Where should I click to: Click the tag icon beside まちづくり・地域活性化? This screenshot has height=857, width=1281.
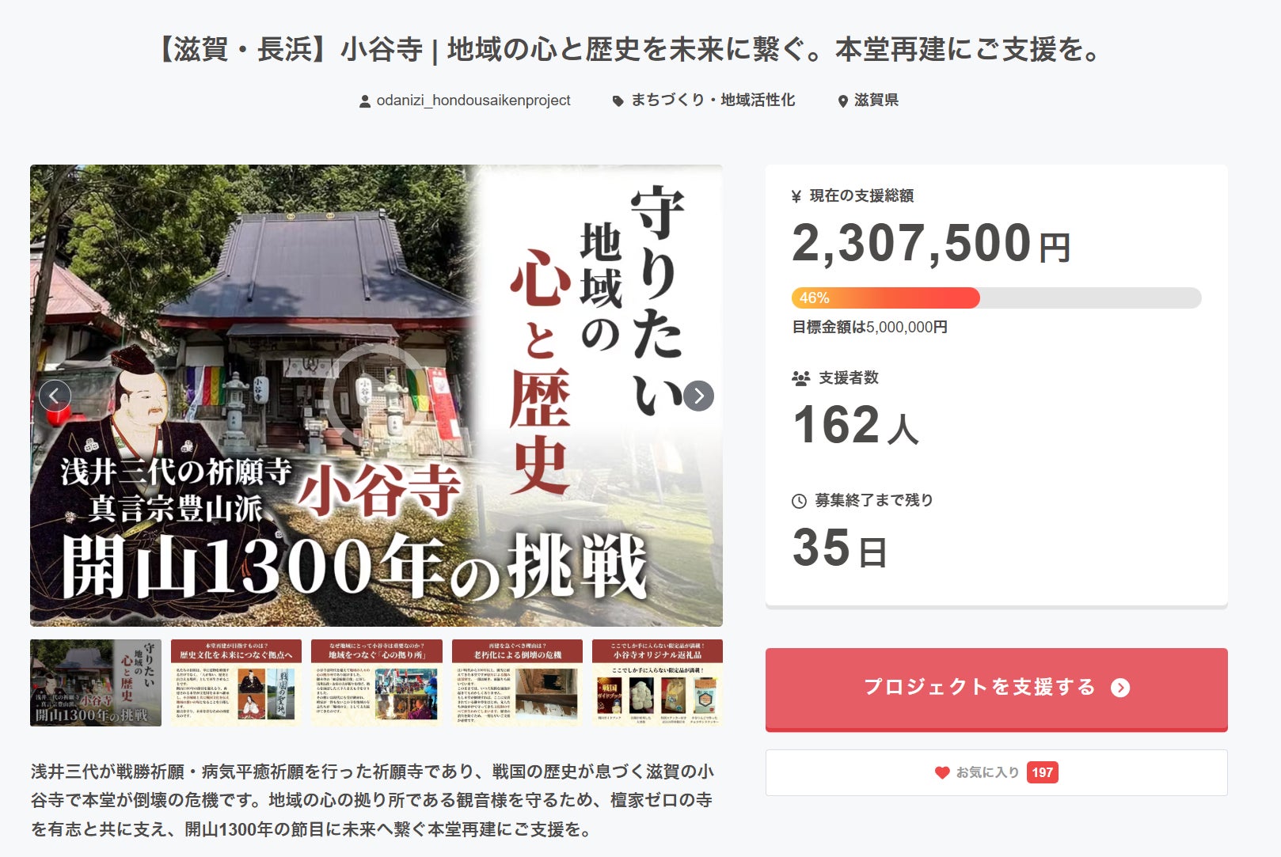[x=618, y=101]
